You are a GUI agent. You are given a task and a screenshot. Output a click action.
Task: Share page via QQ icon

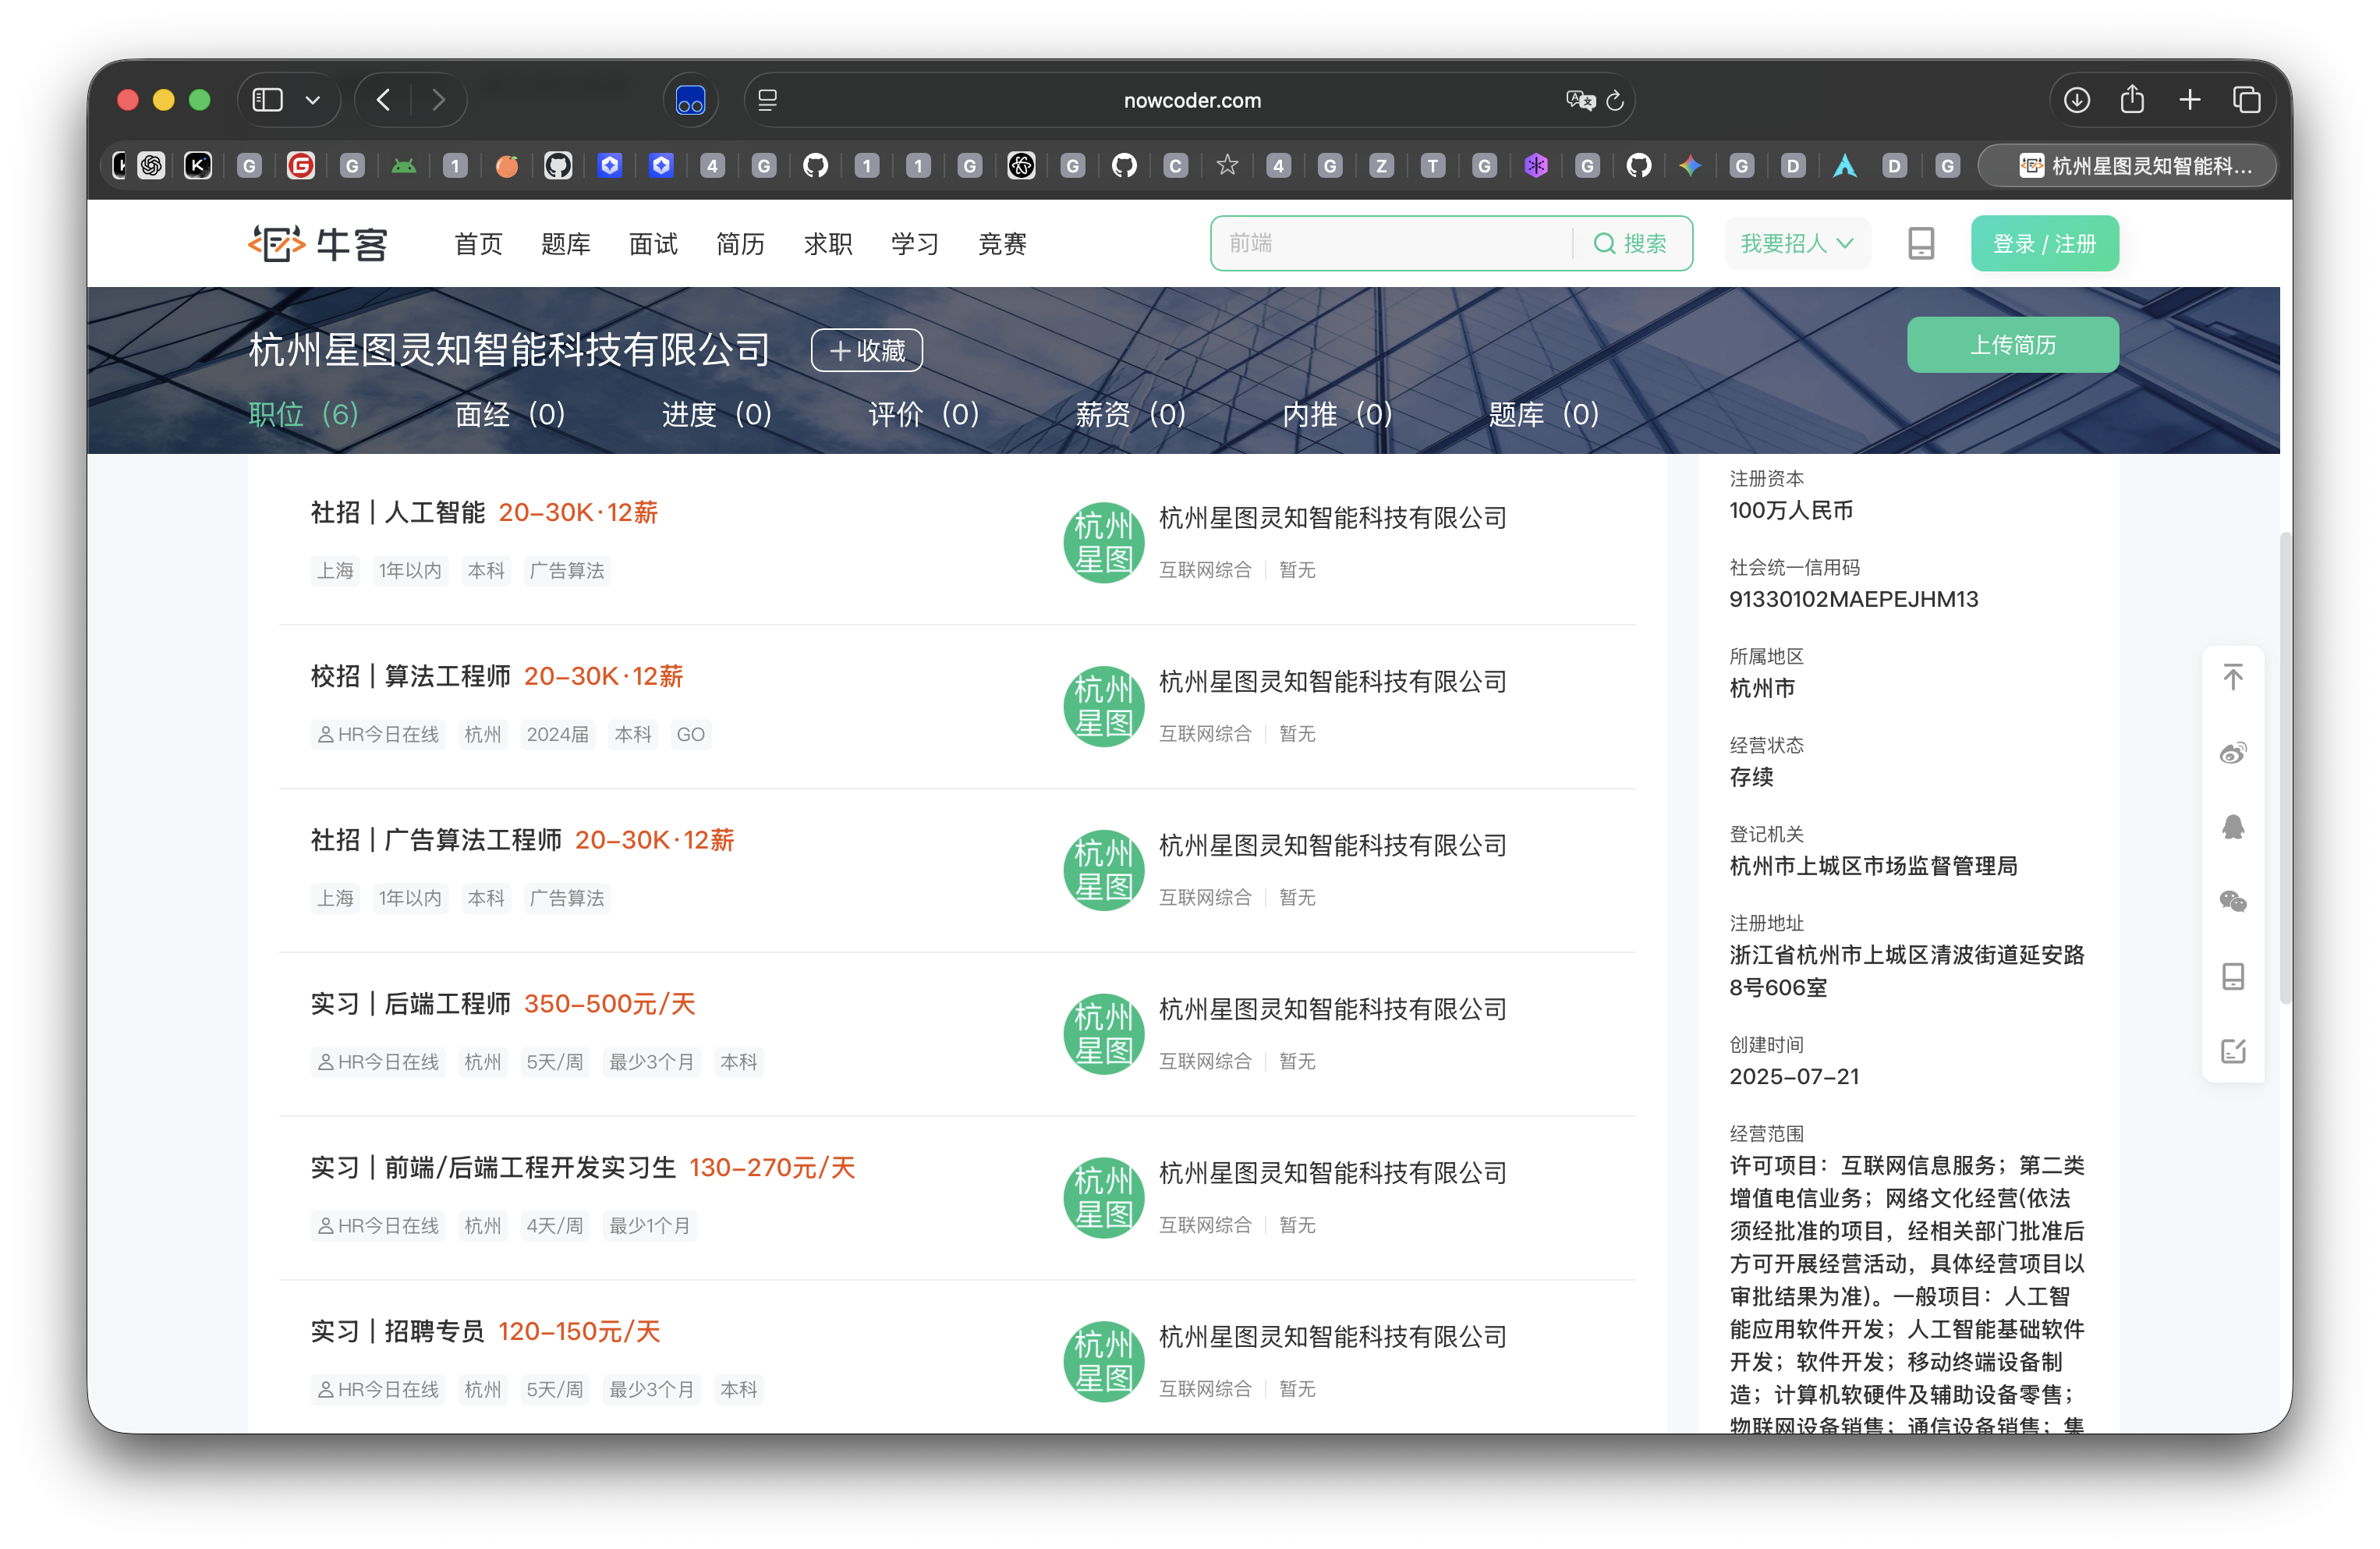pos(2232,827)
